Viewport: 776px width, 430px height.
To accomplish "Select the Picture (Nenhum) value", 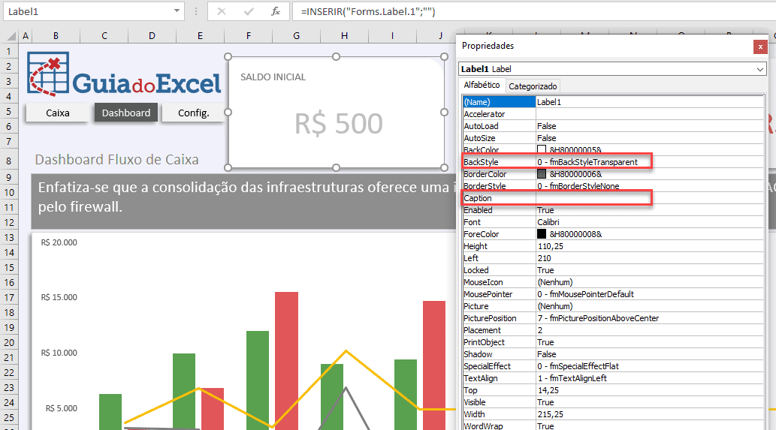I will click(x=649, y=306).
